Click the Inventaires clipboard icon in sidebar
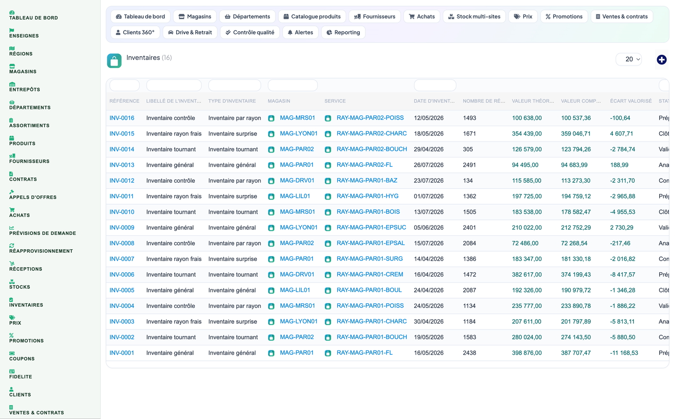Viewport: 677px width, 419px height. click(x=11, y=299)
